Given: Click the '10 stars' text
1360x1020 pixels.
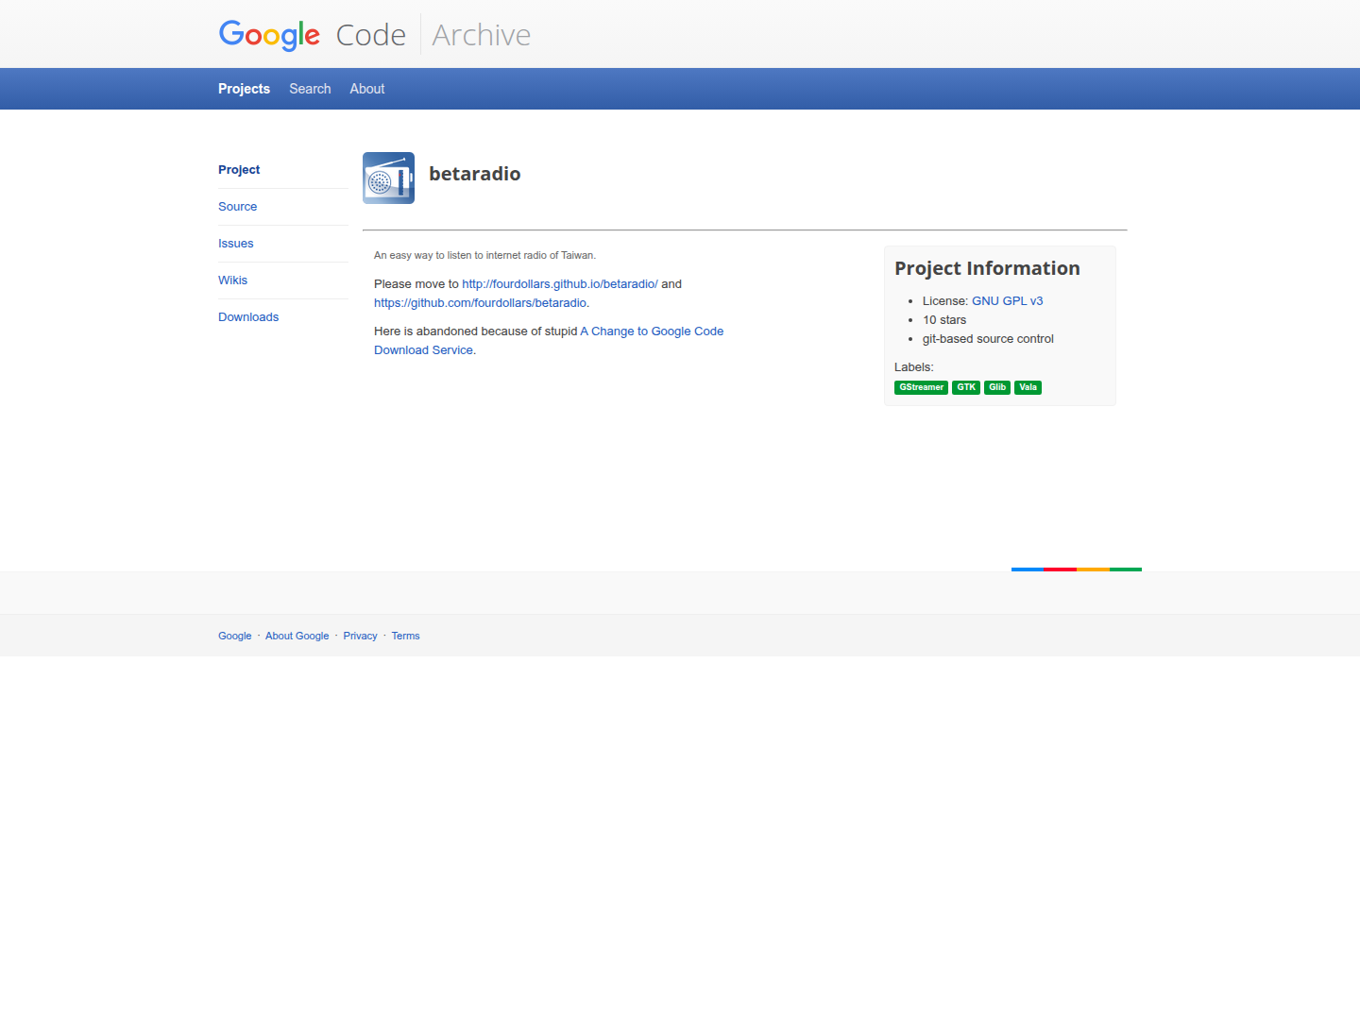Looking at the screenshot, I should (944, 320).
